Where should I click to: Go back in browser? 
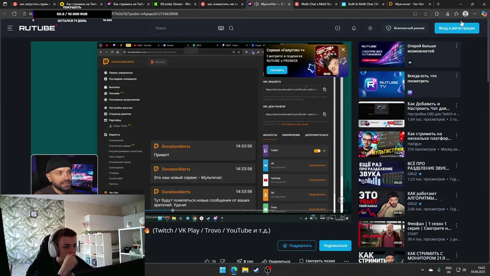pyautogui.click(x=5, y=14)
